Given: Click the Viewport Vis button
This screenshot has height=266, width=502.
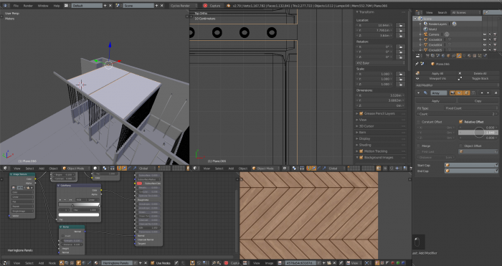Looking at the screenshot, I should tap(436, 78).
